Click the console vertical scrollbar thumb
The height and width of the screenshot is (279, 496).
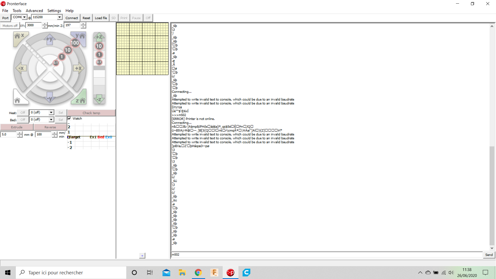coord(492,195)
